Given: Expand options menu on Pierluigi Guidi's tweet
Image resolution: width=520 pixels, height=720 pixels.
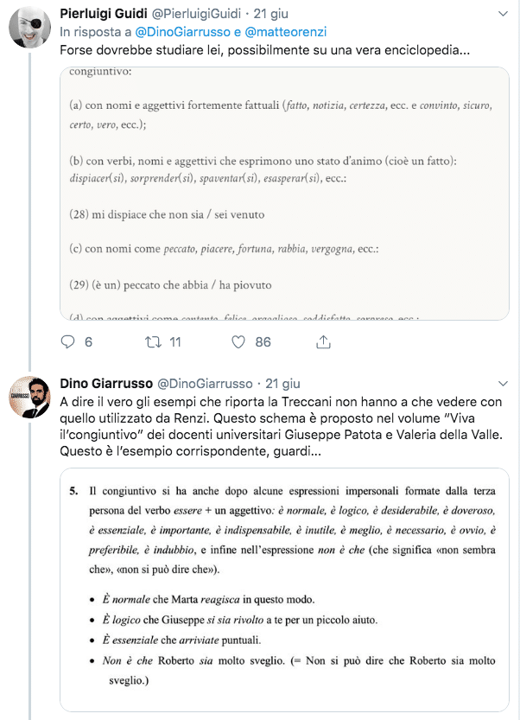Looking at the screenshot, I should 504,15.
